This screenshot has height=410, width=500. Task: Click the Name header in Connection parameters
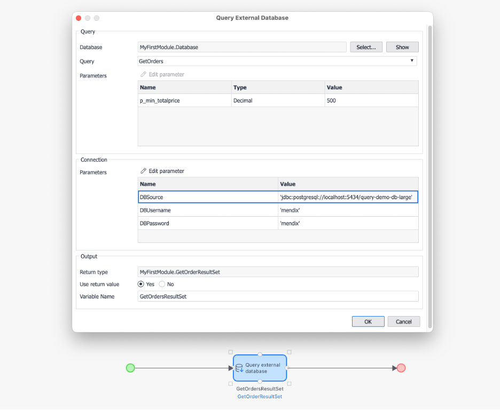208,184
